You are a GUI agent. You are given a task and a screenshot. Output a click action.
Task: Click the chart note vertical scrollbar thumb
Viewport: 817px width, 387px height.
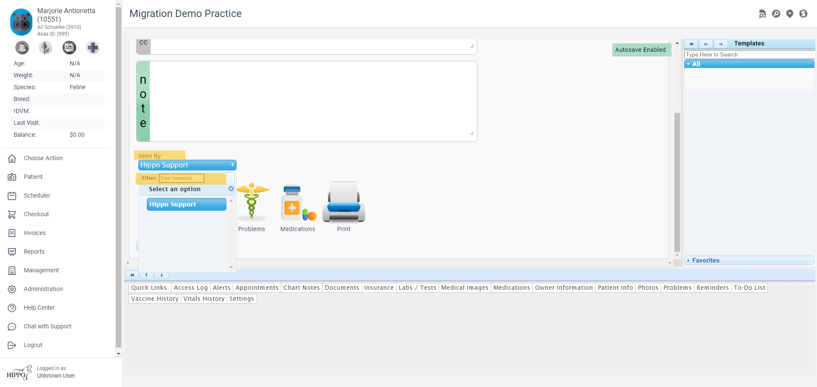(677, 183)
